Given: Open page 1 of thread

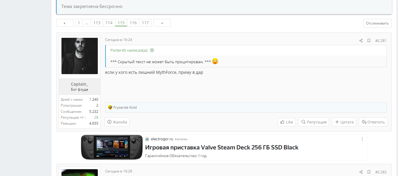Looking at the screenshot, I should 79,23.
